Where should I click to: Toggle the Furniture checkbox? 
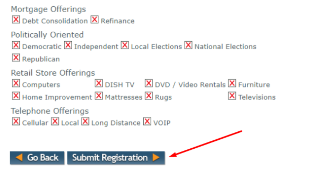(x=232, y=84)
